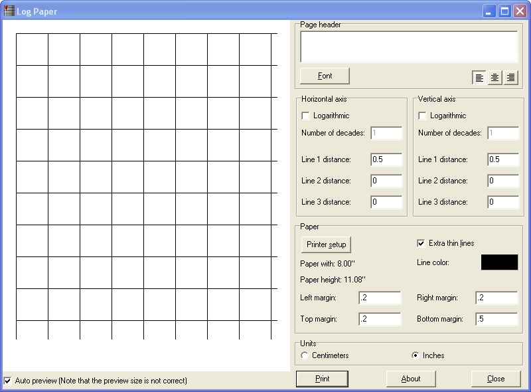Toggle the Auto preview checkbox
The height and width of the screenshot is (392, 531).
[7, 381]
